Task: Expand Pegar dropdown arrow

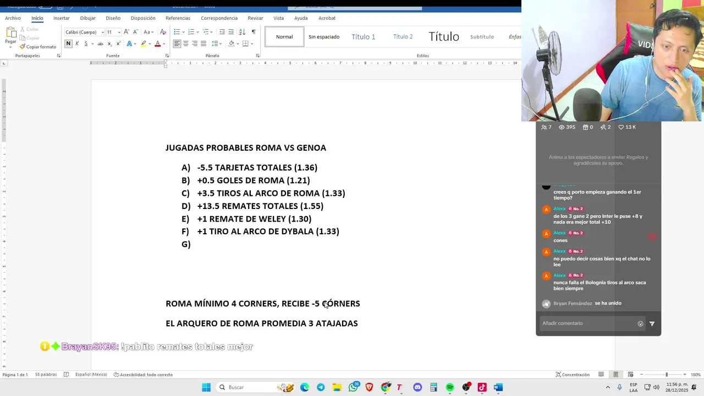Action: 10,47
